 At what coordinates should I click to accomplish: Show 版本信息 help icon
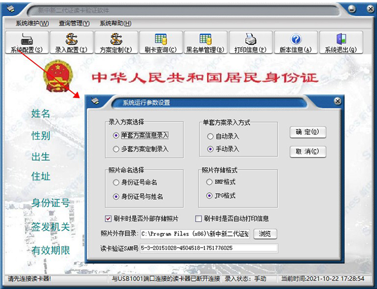coord(295,42)
